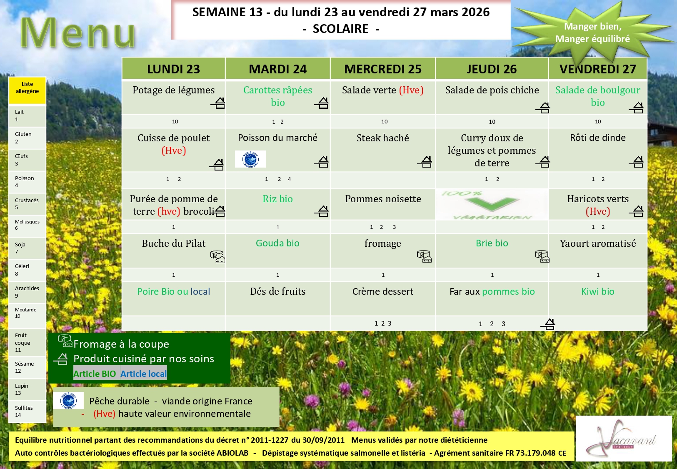The image size is (677, 469).
Task: Click the homemade icon in Rôti de dinde cell
Action: (x=636, y=161)
